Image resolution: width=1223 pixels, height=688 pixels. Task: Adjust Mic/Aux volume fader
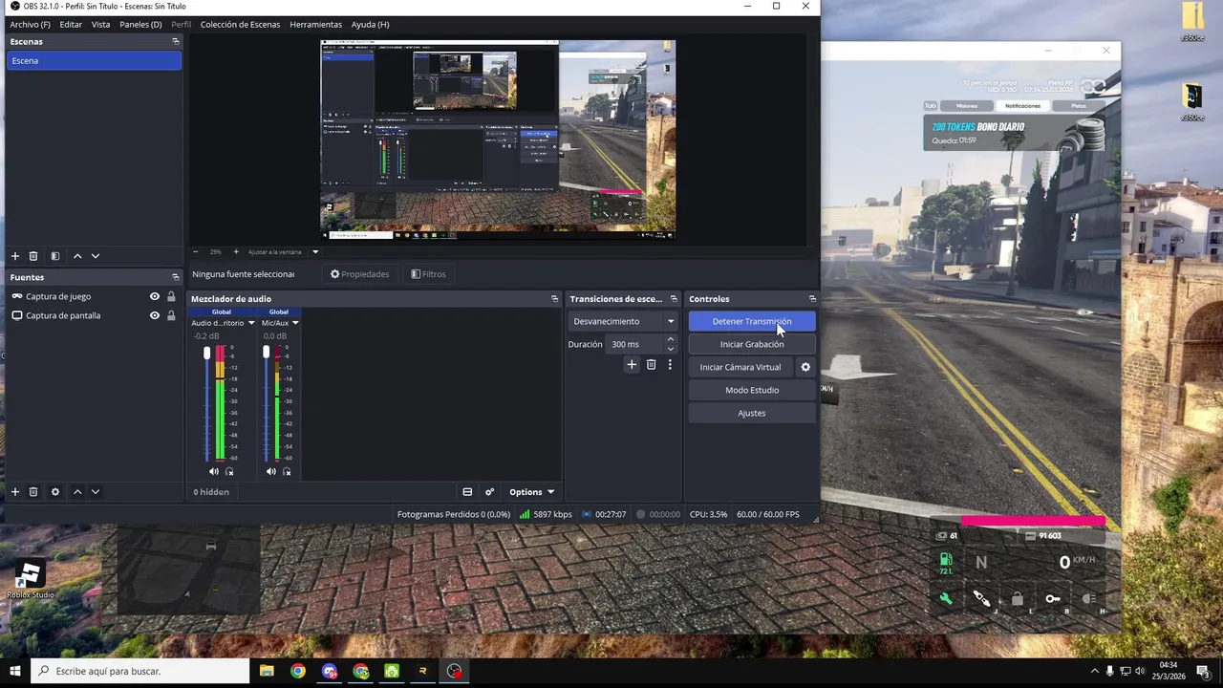pos(266,353)
